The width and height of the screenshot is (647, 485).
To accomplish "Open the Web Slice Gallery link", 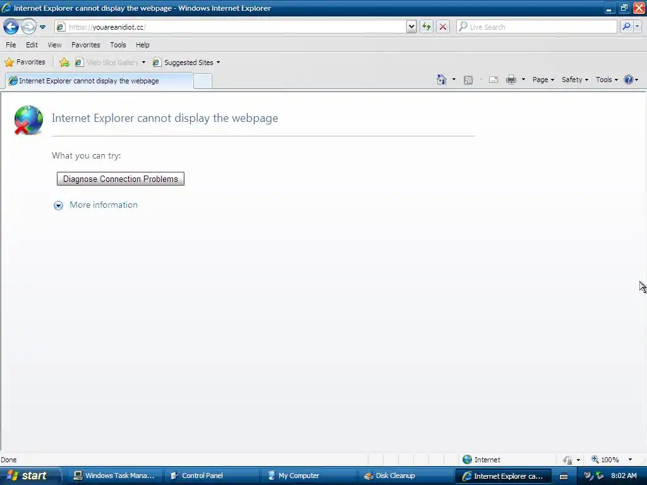I will [x=107, y=63].
